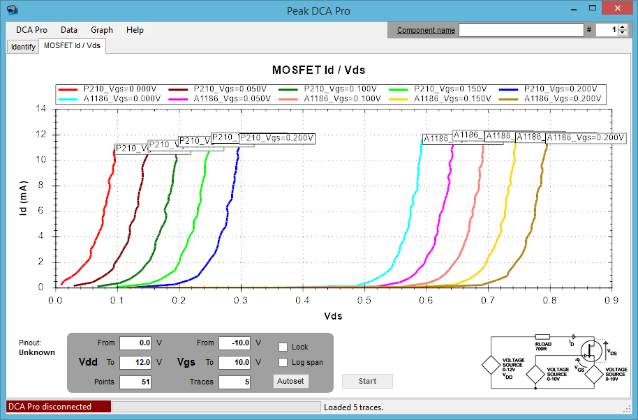Click the progress bar in status bar
638x420 pixels.
(x=216, y=407)
